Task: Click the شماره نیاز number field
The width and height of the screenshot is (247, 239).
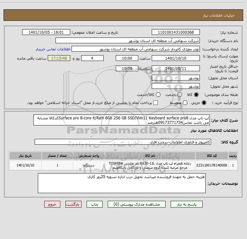Action: coord(176,32)
